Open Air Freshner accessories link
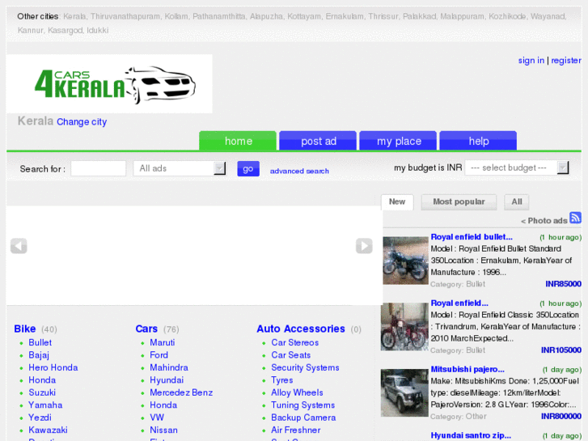This screenshot has height=441, width=588. point(296,430)
